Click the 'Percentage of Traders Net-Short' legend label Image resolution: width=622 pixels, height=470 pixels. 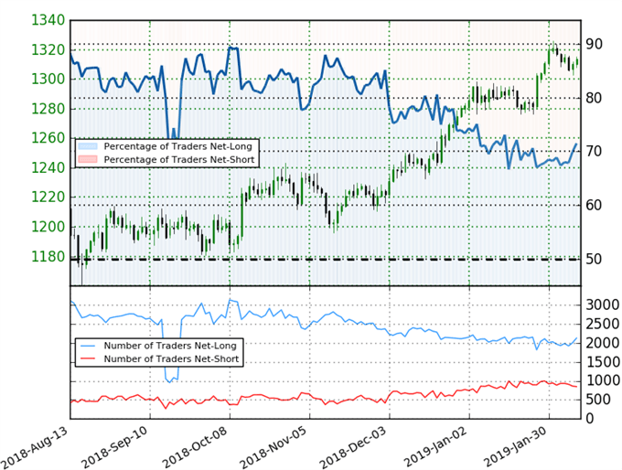tap(179, 159)
